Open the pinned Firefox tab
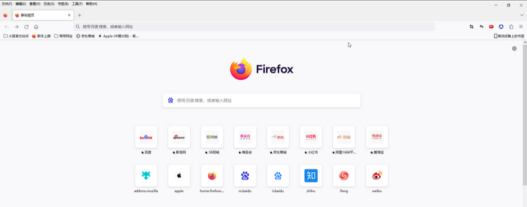The width and height of the screenshot is (527, 207). [5, 15]
